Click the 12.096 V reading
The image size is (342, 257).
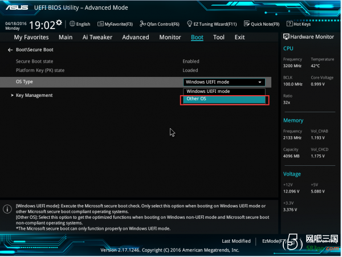pyautogui.click(x=291, y=191)
